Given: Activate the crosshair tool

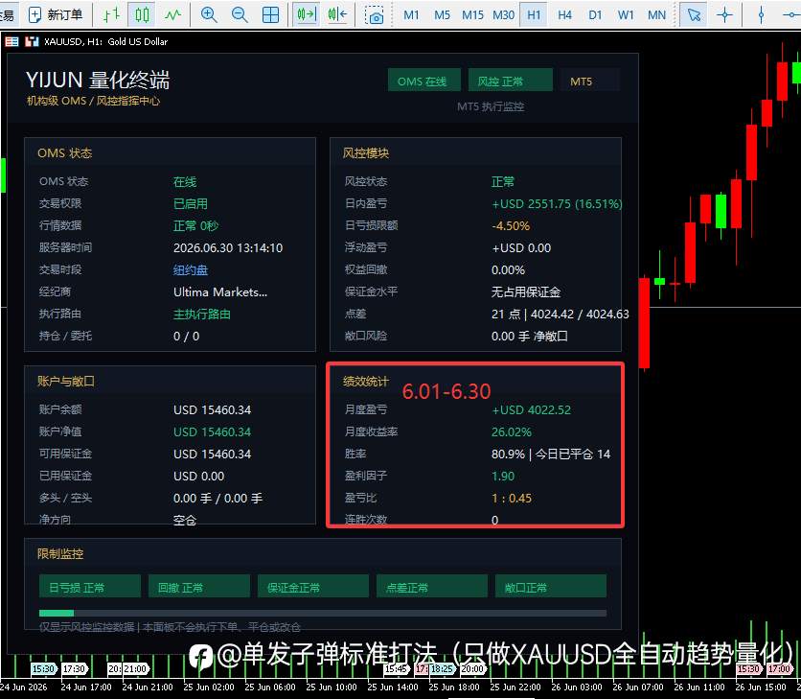Looking at the screenshot, I should click(x=724, y=14).
